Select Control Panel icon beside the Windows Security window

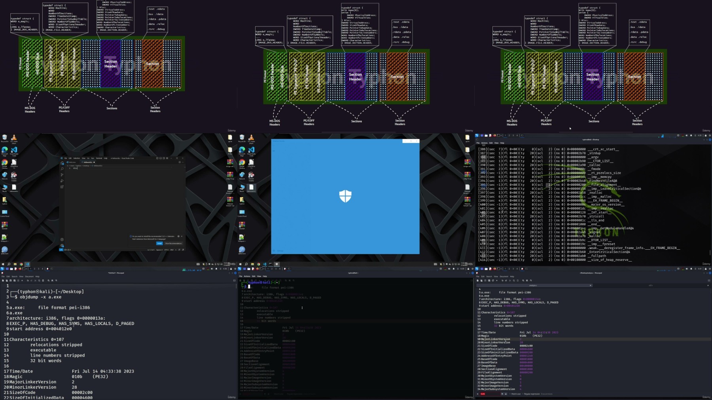click(242, 213)
